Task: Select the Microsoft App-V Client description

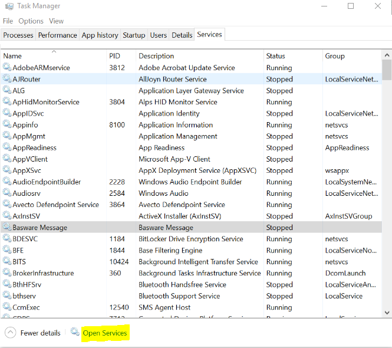Action: point(174,159)
